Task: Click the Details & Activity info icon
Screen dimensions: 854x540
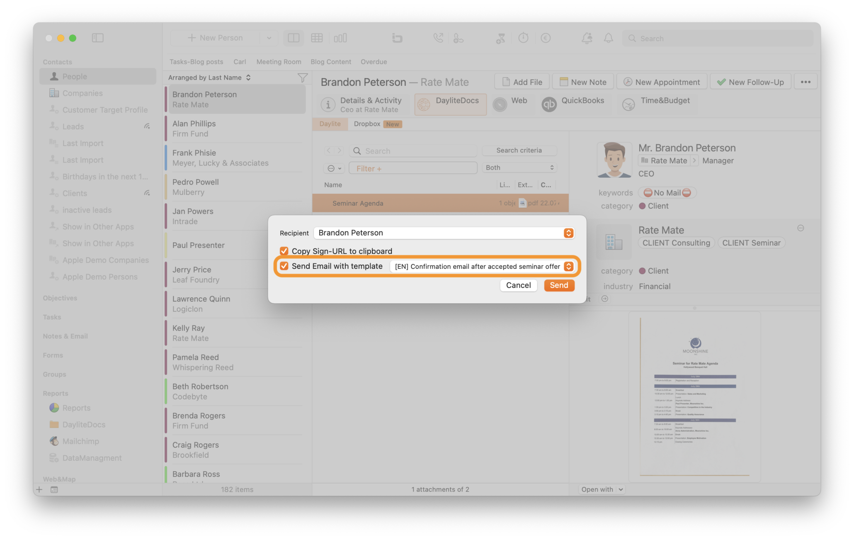Action: (328, 105)
